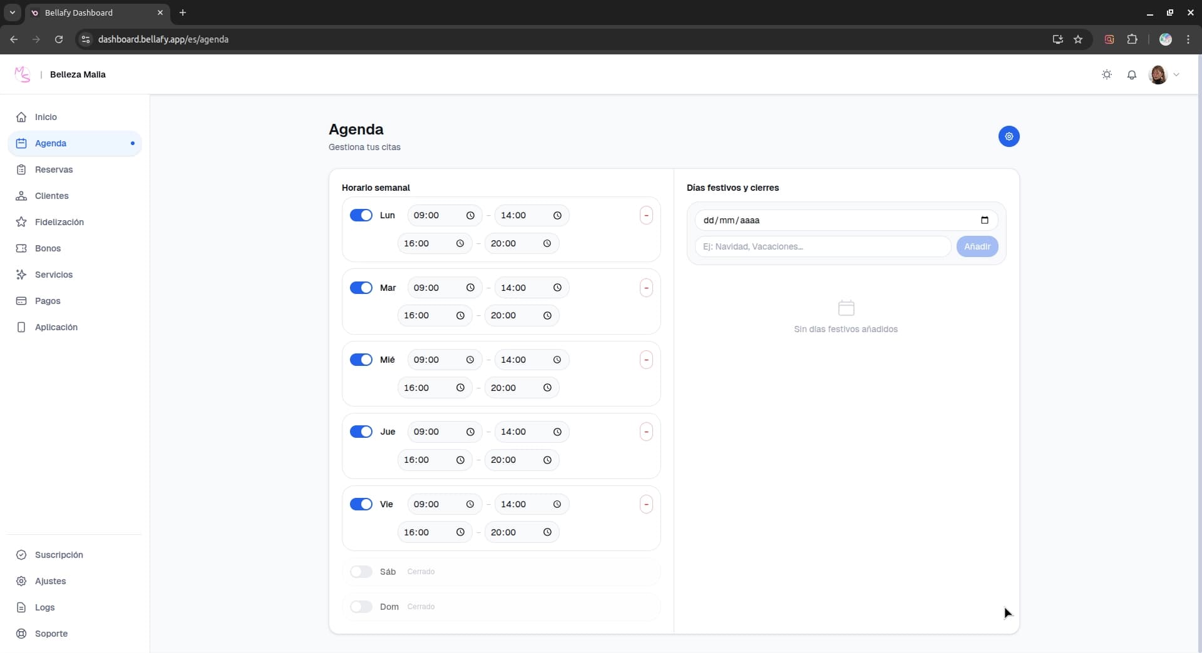Open notifications bell icon

(1131, 74)
